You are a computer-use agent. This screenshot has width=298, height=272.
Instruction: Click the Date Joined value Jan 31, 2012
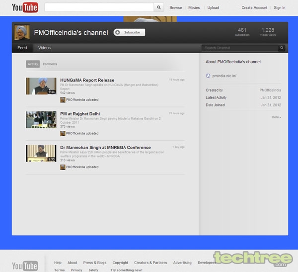click(271, 105)
